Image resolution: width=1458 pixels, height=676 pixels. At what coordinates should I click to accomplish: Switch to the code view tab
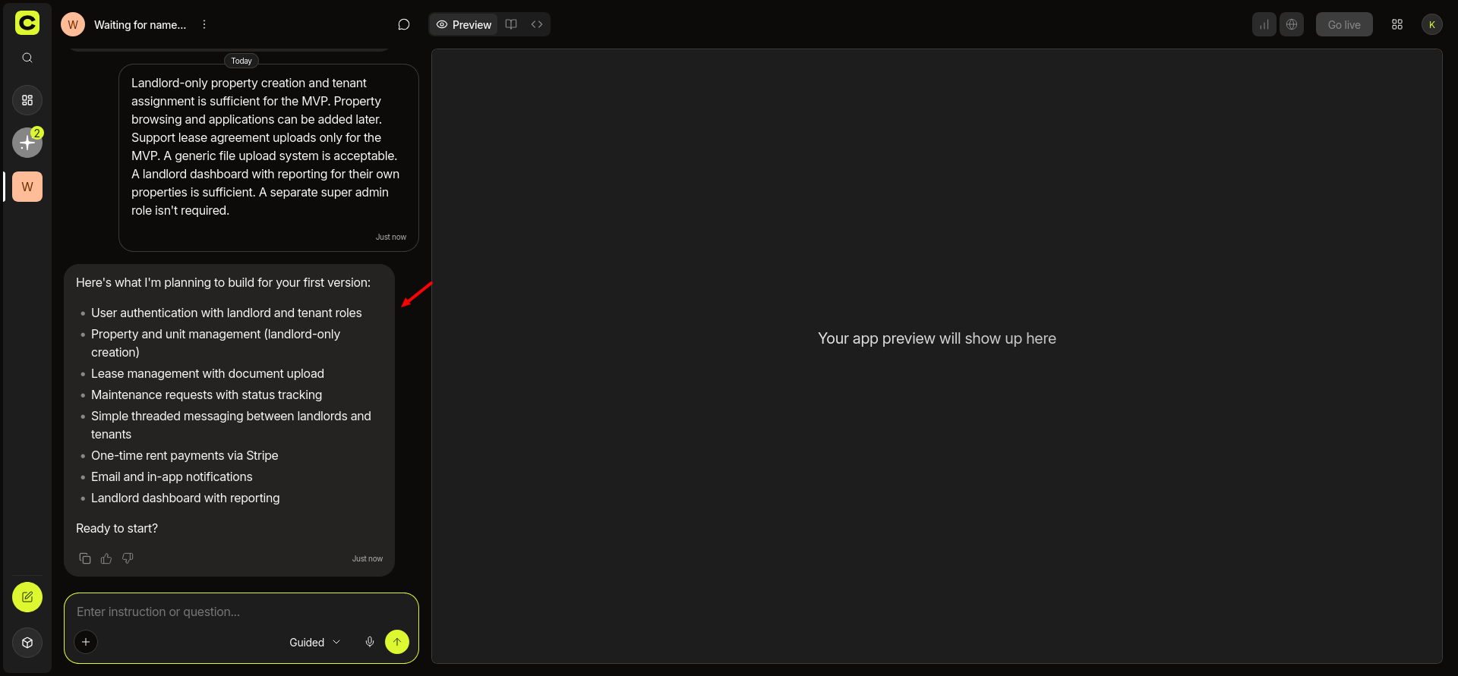[537, 24]
